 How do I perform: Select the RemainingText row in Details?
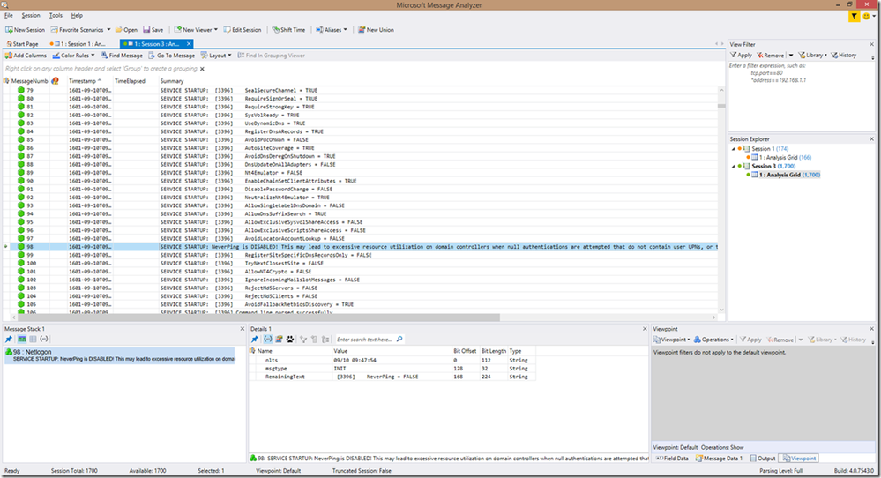(x=392, y=377)
